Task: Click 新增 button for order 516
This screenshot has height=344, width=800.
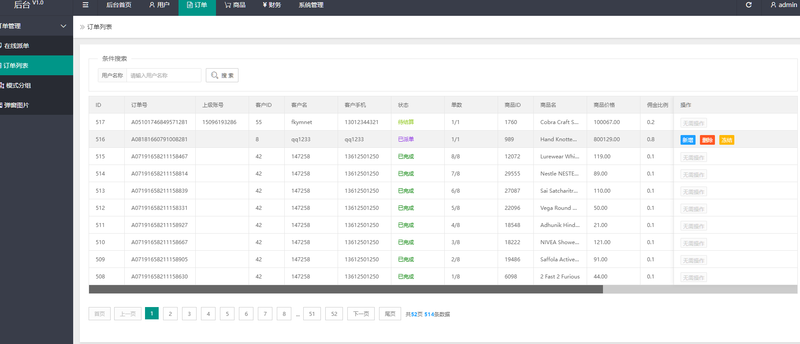Action: point(688,140)
